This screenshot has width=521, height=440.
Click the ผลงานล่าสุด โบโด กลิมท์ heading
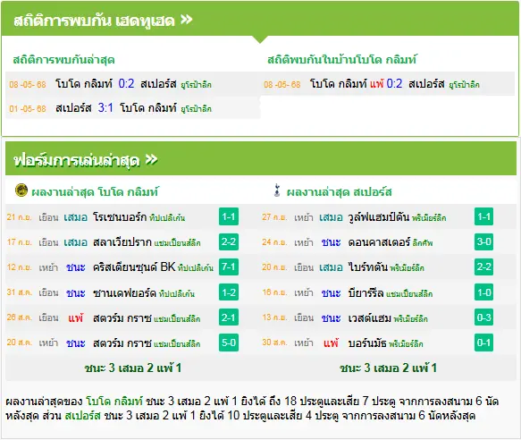[95, 192]
